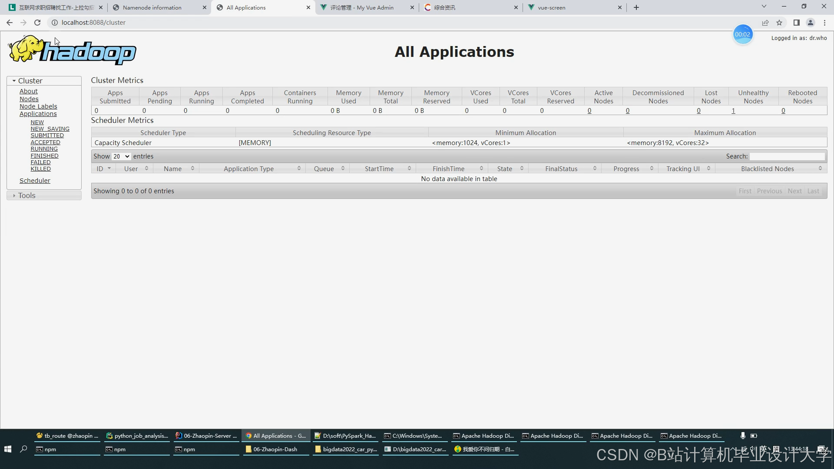Sort table by ID column arrow
The height and width of the screenshot is (469, 834).
coord(109,168)
